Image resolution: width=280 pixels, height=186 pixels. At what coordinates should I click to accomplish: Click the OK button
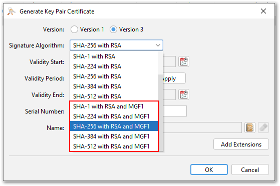209,169
